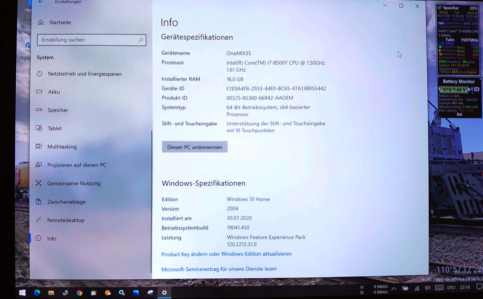This screenshot has width=483, height=299.
Task: Open the clock showing 22:18
Action: pyautogui.click(x=465, y=287)
